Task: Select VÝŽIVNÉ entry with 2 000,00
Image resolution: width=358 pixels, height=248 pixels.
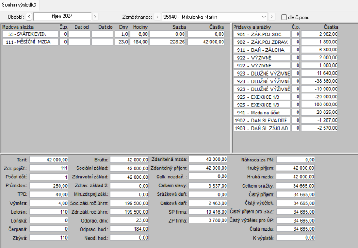Action: click(x=261, y=58)
